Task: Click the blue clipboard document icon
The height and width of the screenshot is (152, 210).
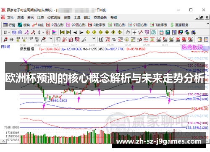Action: pos(20,32)
